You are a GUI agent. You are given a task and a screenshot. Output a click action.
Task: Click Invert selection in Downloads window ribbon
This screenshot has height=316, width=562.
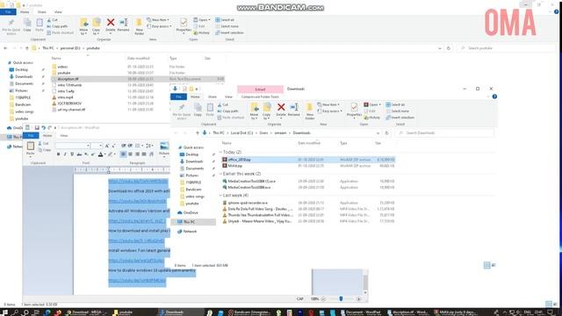pos(400,118)
